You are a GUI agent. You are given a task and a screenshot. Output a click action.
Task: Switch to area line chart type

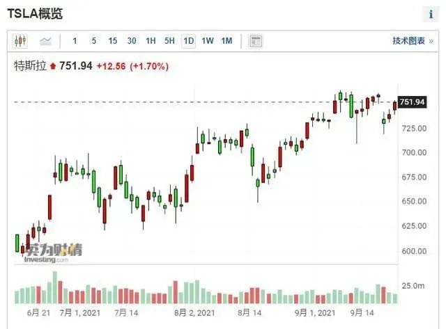pyautogui.click(x=46, y=41)
